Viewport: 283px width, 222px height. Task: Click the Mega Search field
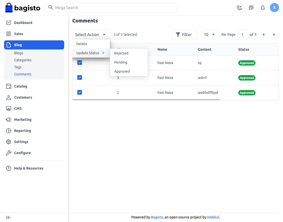coord(111,8)
